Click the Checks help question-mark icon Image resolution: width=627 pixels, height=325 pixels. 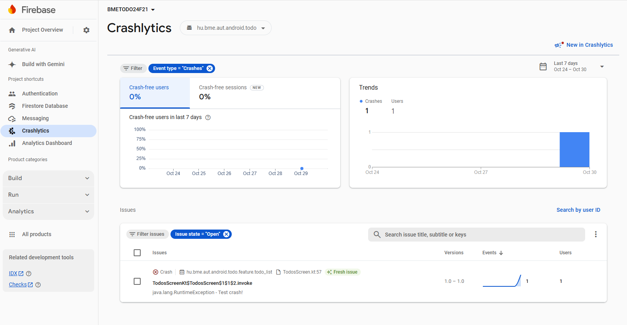tap(38, 285)
